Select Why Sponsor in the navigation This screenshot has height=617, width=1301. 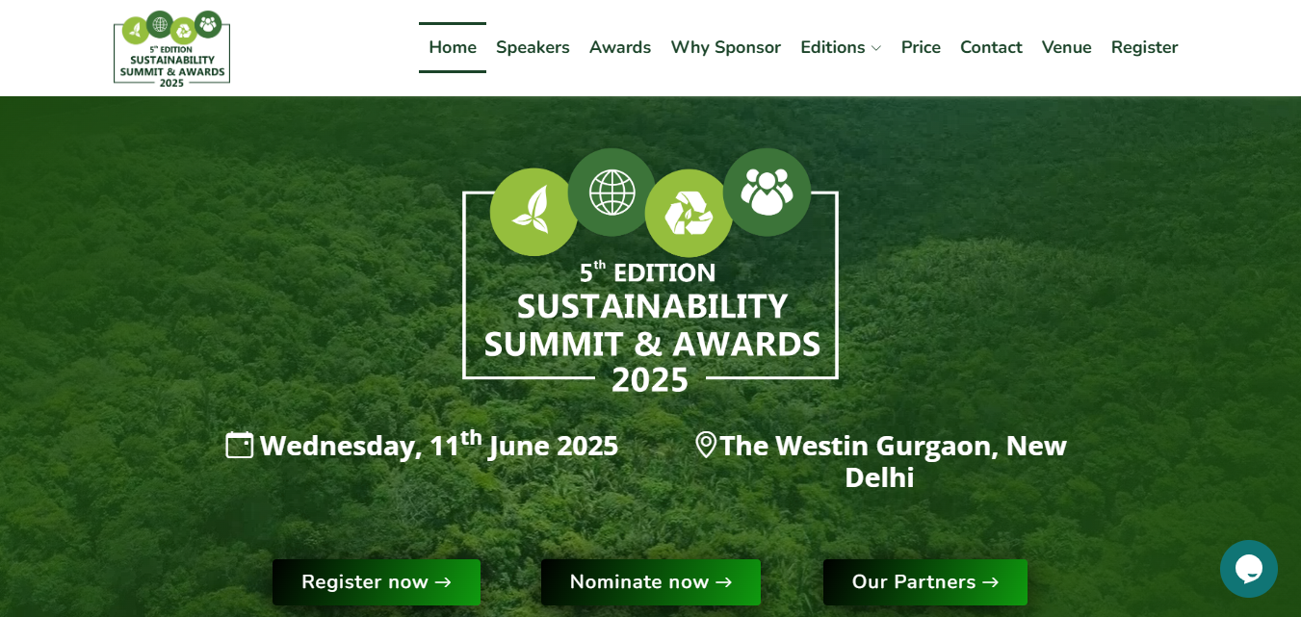[725, 47]
